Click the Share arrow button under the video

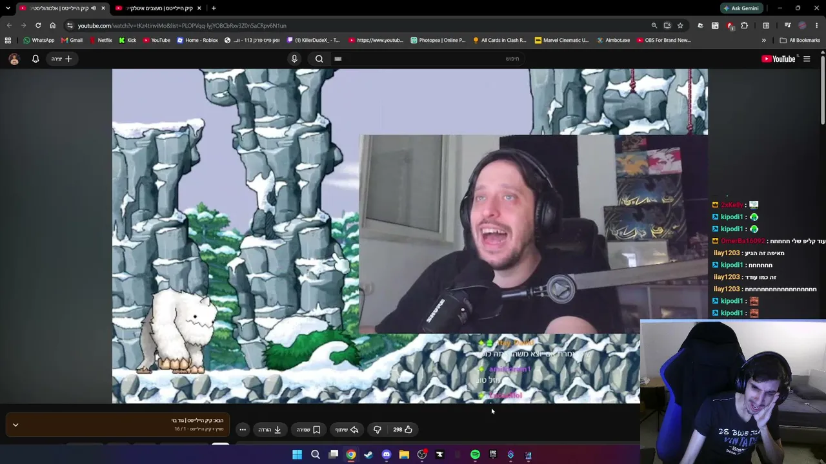347,429
